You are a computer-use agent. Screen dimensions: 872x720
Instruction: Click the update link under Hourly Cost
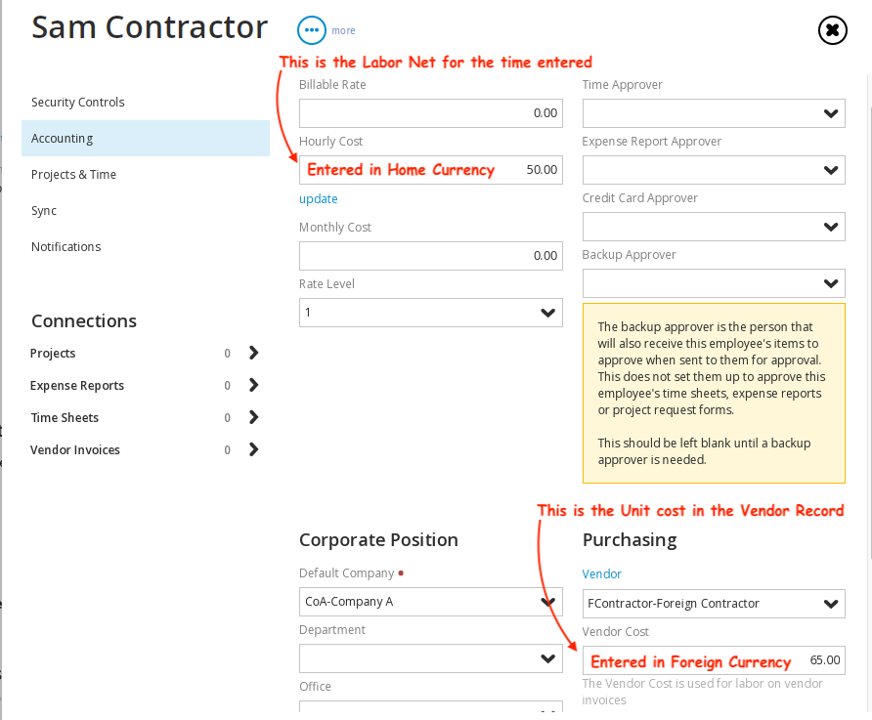pos(318,199)
